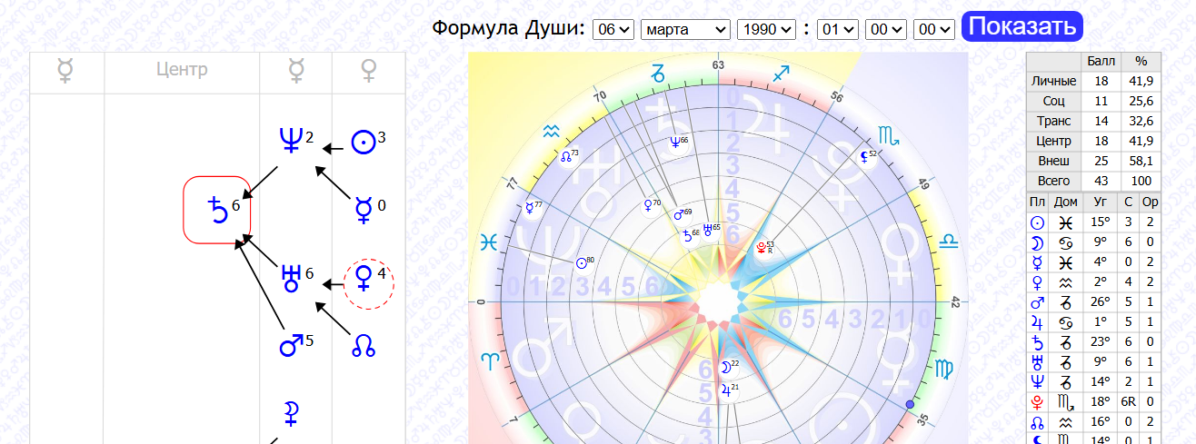Select Sun symbol with value 3 in diagram
This screenshot has width=1196, height=444.
pyautogui.click(x=363, y=143)
